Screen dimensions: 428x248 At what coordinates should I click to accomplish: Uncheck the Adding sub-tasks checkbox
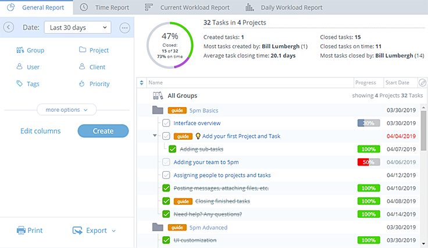(x=172, y=149)
